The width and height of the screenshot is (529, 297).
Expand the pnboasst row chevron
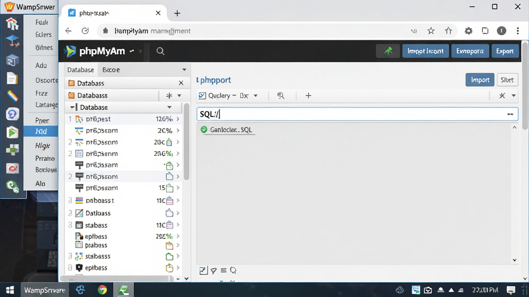[x=178, y=201]
